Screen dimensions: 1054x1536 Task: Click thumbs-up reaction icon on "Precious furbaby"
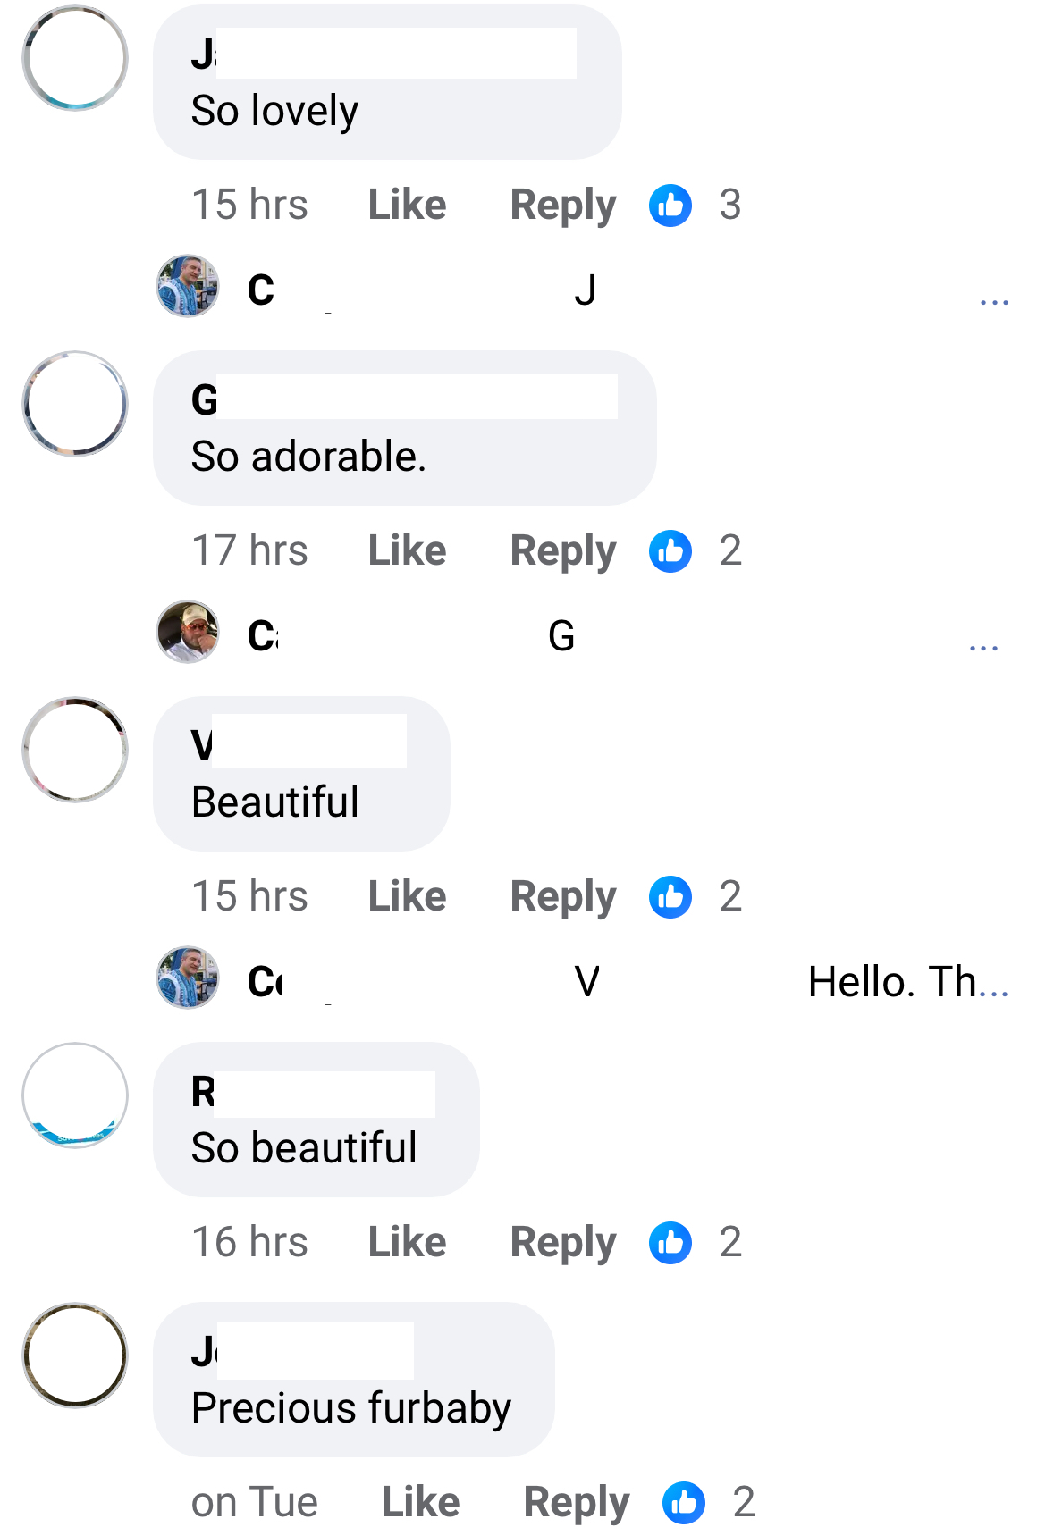tap(684, 1503)
